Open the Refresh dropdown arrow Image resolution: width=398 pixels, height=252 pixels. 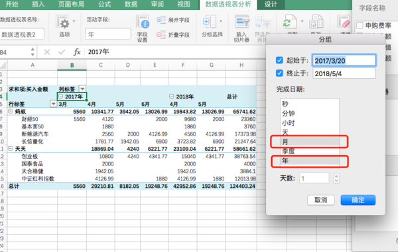click(302, 21)
